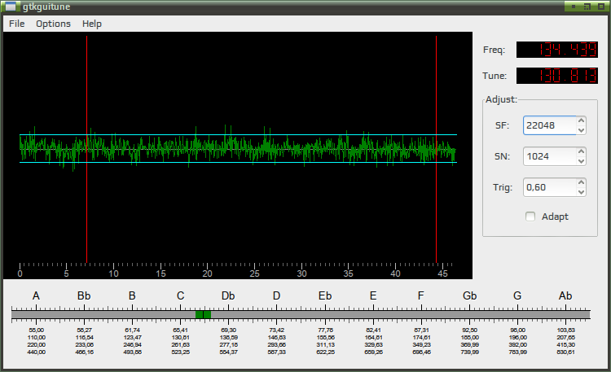Image resolution: width=611 pixels, height=372 pixels.
Task: Click the right red marker line in oscilloscope
Action: tap(436, 149)
